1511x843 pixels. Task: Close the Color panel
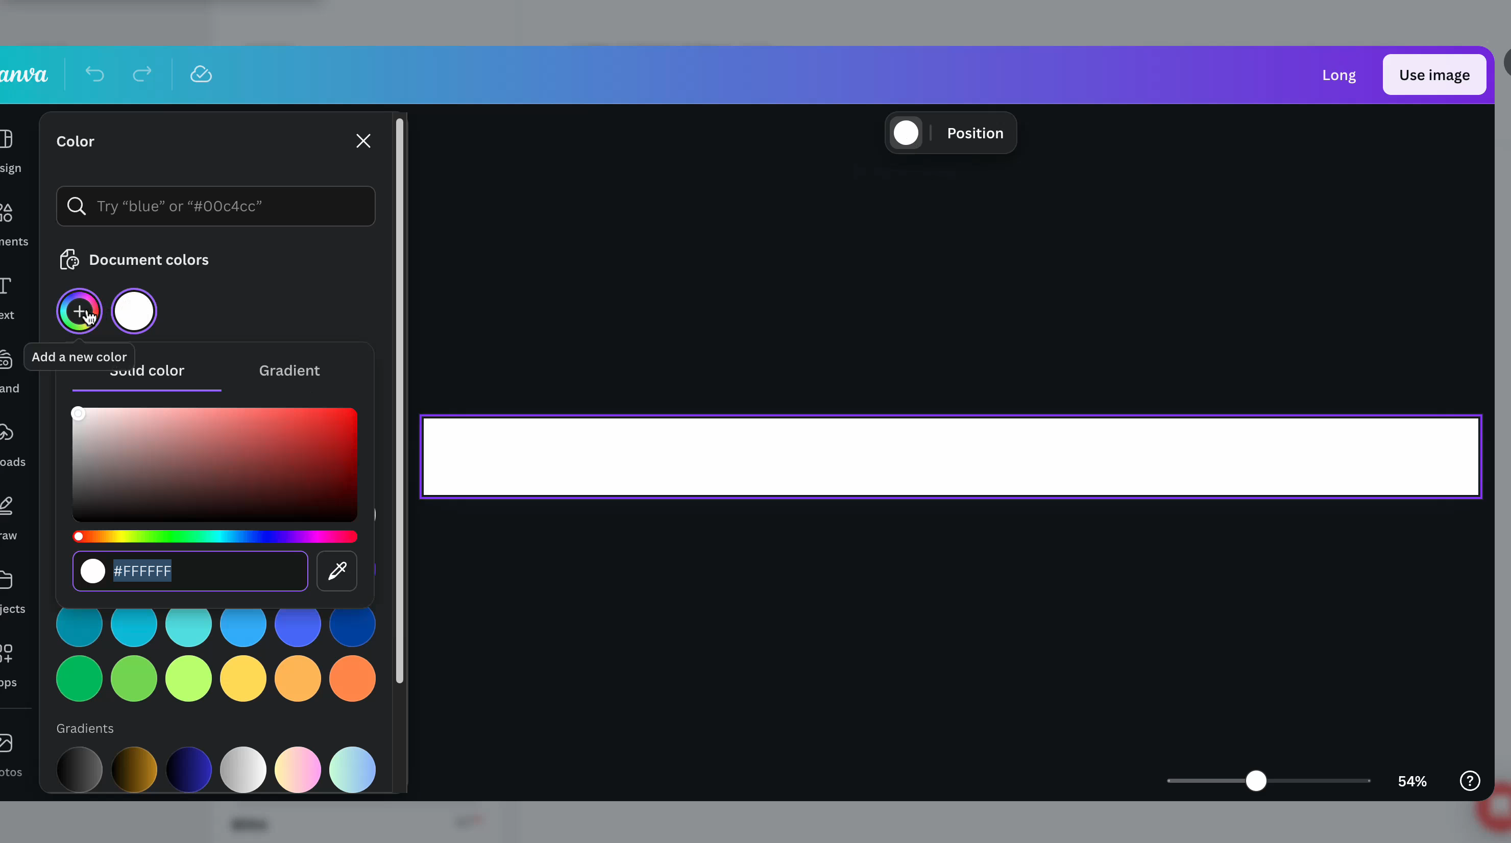[363, 141]
